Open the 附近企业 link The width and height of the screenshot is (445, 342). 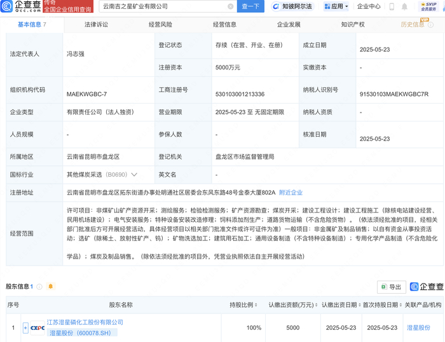(291, 192)
